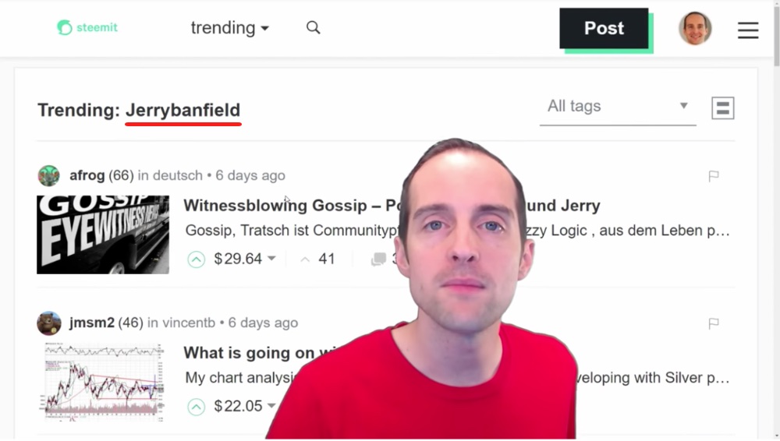Open jmsm2's bear avatar
Image resolution: width=780 pixels, height=441 pixels.
[x=48, y=323]
